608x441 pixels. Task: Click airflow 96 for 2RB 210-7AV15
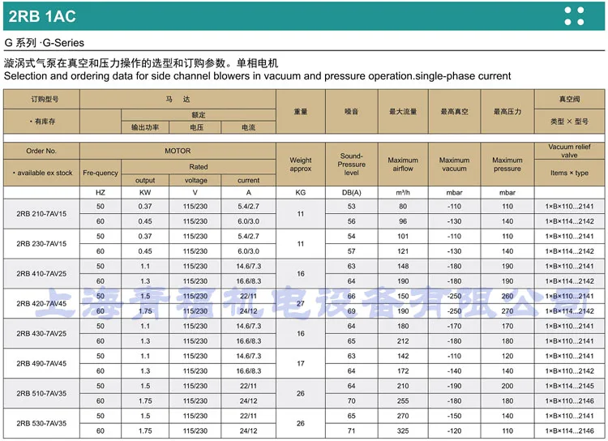point(403,221)
